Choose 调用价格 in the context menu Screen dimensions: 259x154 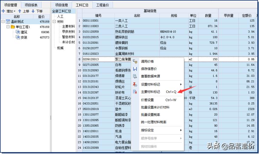click(158, 62)
